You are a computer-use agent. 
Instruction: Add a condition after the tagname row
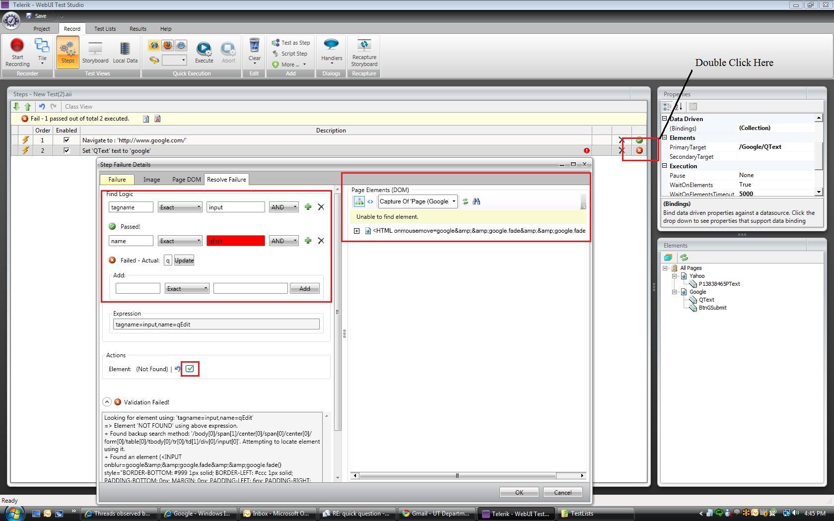308,207
